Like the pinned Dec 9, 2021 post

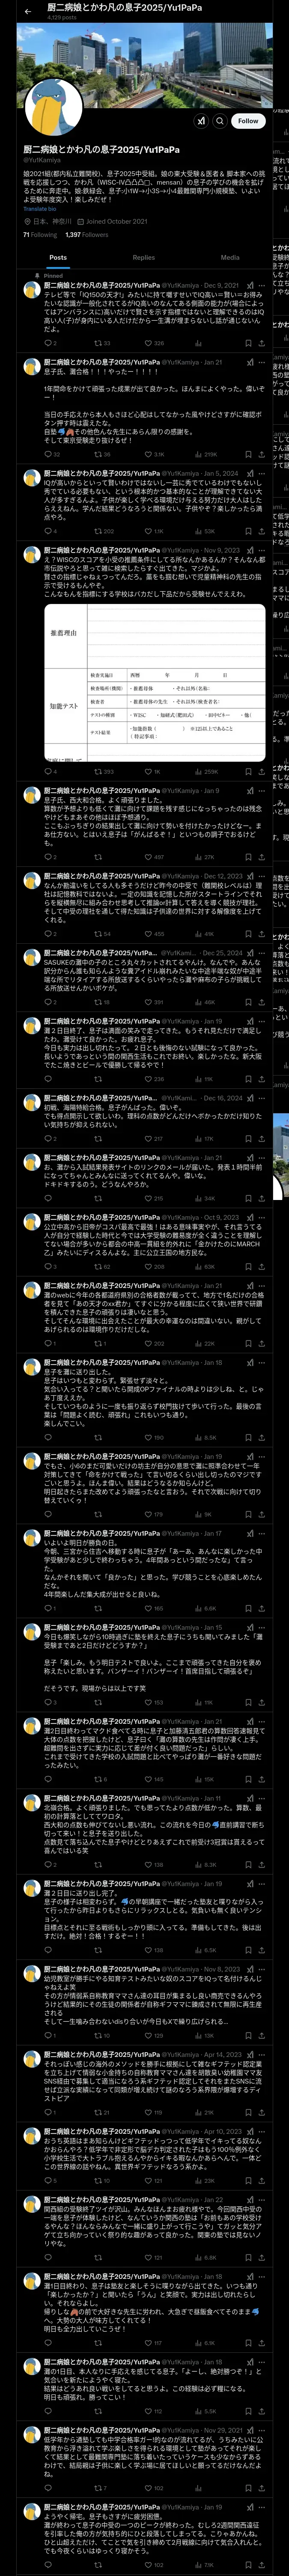click(152, 343)
